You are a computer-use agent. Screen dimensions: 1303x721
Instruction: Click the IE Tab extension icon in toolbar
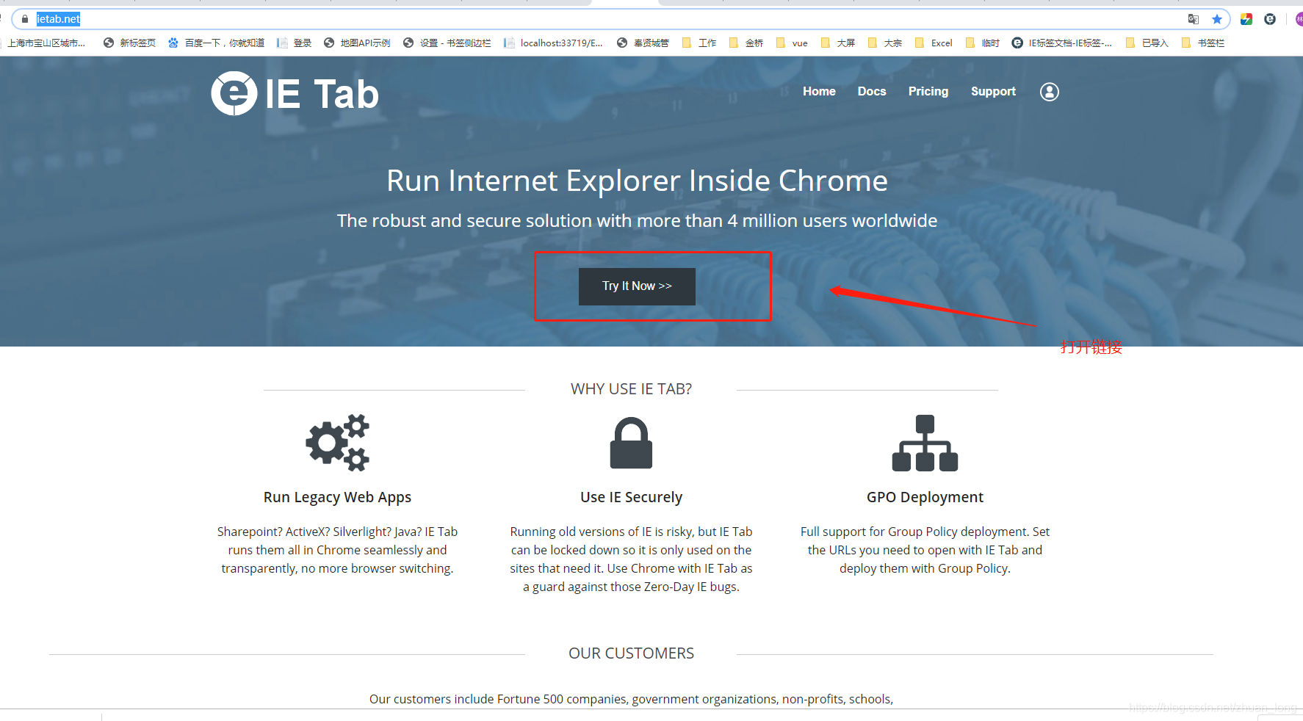point(1270,19)
